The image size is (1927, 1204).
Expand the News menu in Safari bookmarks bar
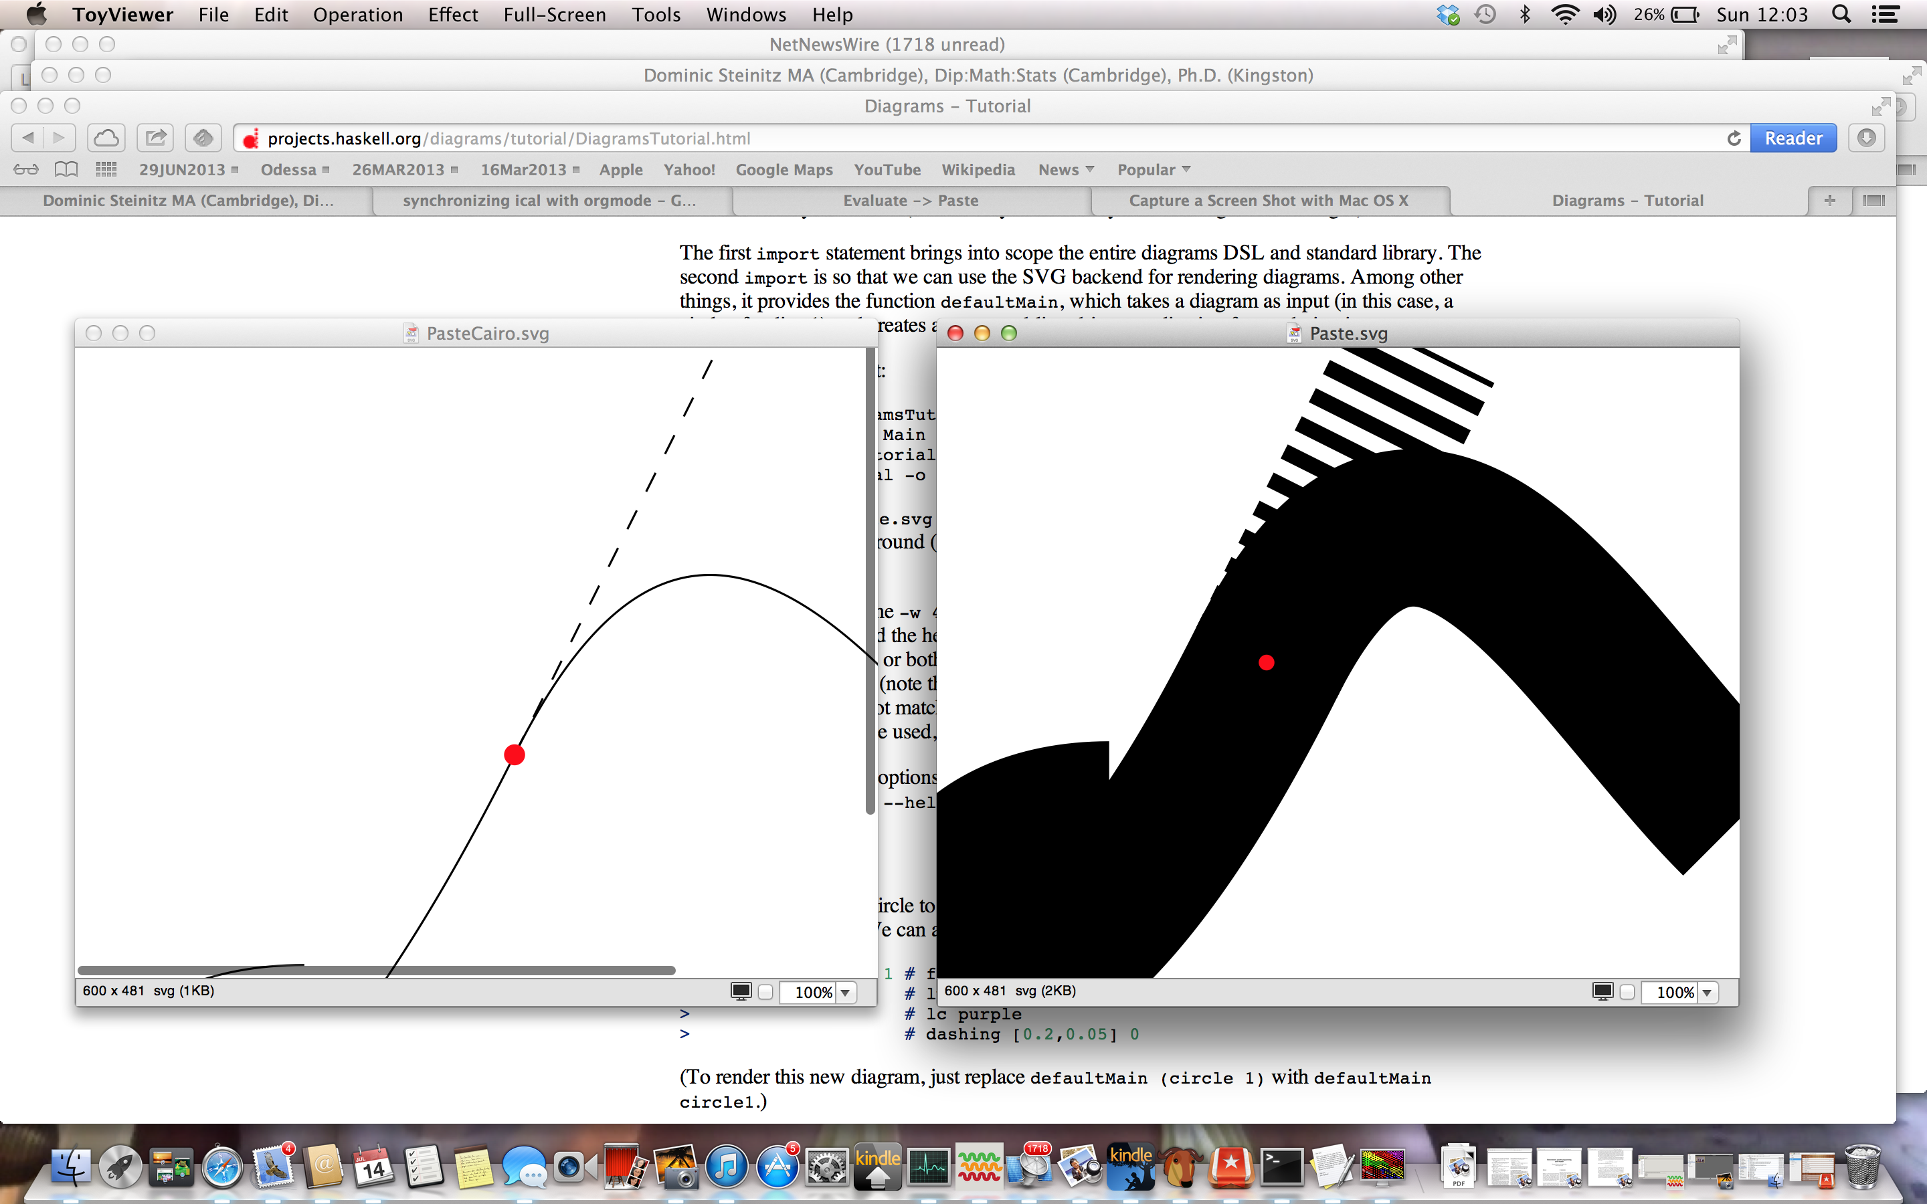pos(1067,169)
